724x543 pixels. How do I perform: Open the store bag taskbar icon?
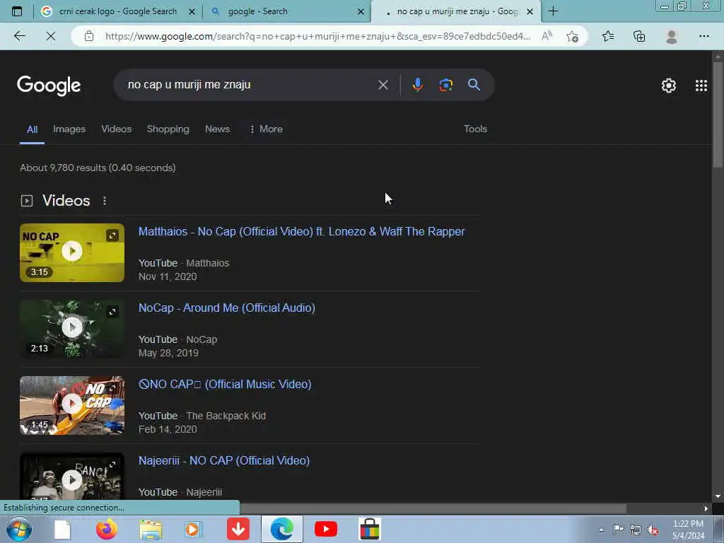coord(369,529)
